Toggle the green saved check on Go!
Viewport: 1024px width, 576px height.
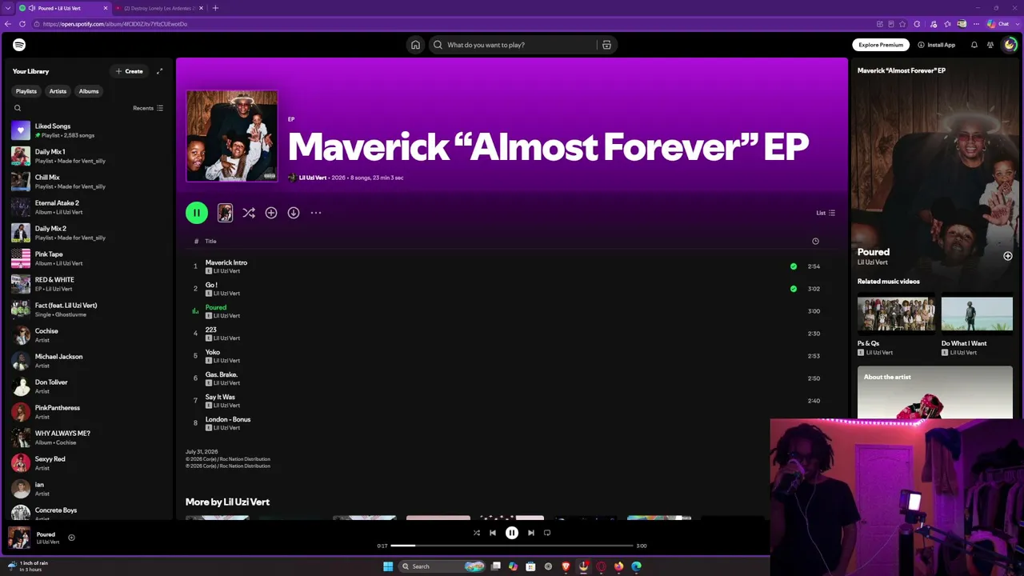(794, 289)
